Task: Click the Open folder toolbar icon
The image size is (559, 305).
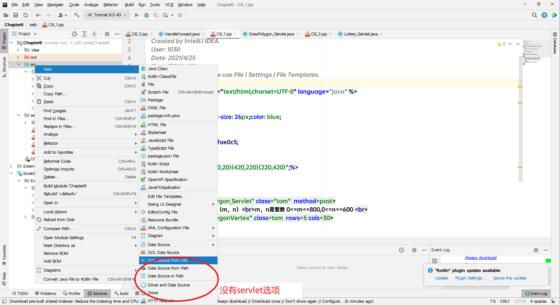Action: point(6,15)
